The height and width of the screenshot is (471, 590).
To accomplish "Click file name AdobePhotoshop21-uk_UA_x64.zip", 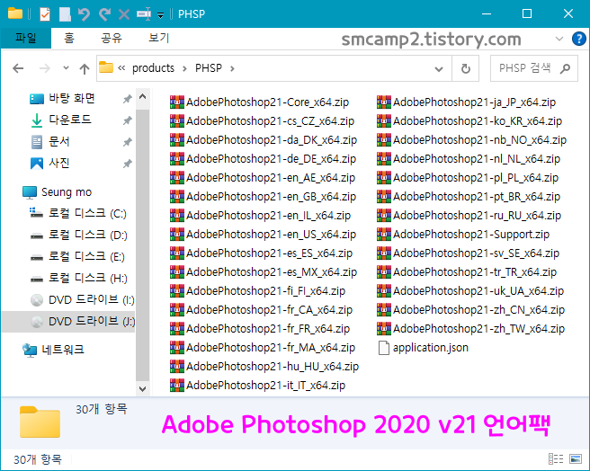I will (x=478, y=291).
